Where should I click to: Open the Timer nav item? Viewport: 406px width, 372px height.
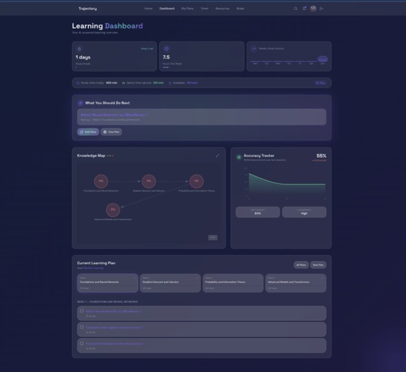point(204,8)
